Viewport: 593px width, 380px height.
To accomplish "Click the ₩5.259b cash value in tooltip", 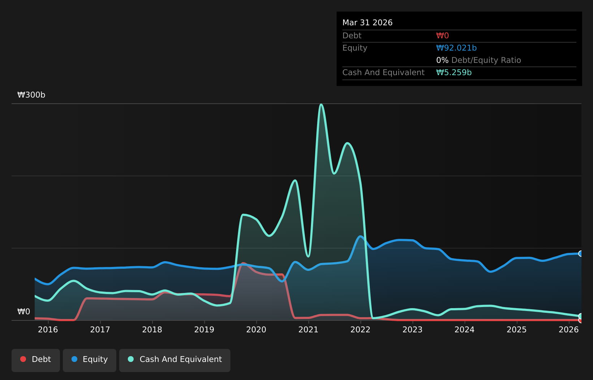I will point(454,73).
